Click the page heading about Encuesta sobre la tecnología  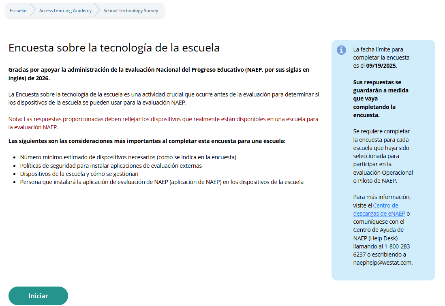click(114, 48)
